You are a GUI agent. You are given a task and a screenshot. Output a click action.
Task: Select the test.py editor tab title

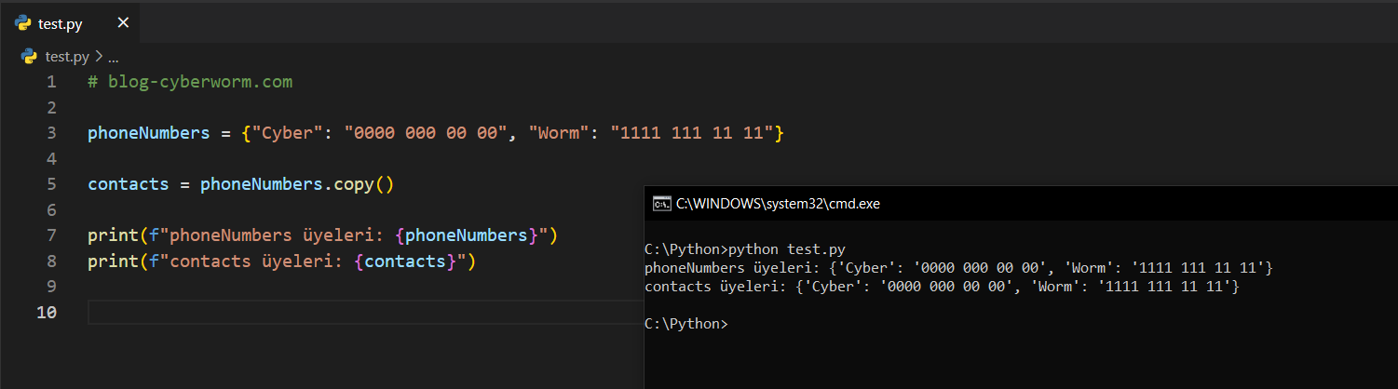pyautogui.click(x=61, y=23)
